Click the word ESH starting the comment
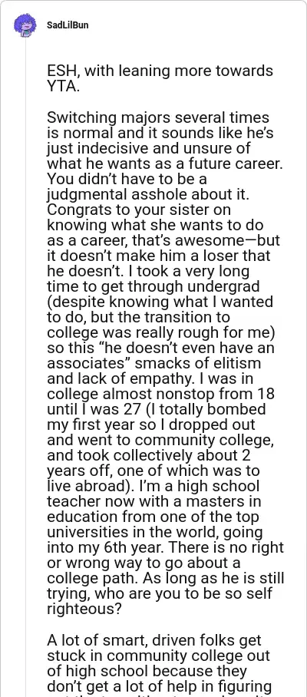Image resolution: width=307 pixels, height=697 pixels. point(62,71)
